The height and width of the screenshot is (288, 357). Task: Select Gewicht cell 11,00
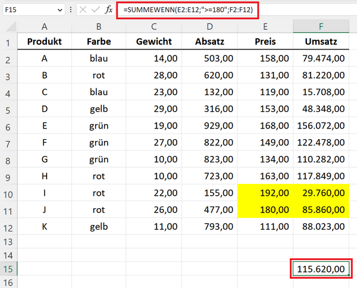point(154,227)
